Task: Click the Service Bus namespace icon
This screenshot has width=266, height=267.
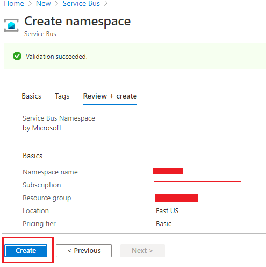Action: point(11,25)
